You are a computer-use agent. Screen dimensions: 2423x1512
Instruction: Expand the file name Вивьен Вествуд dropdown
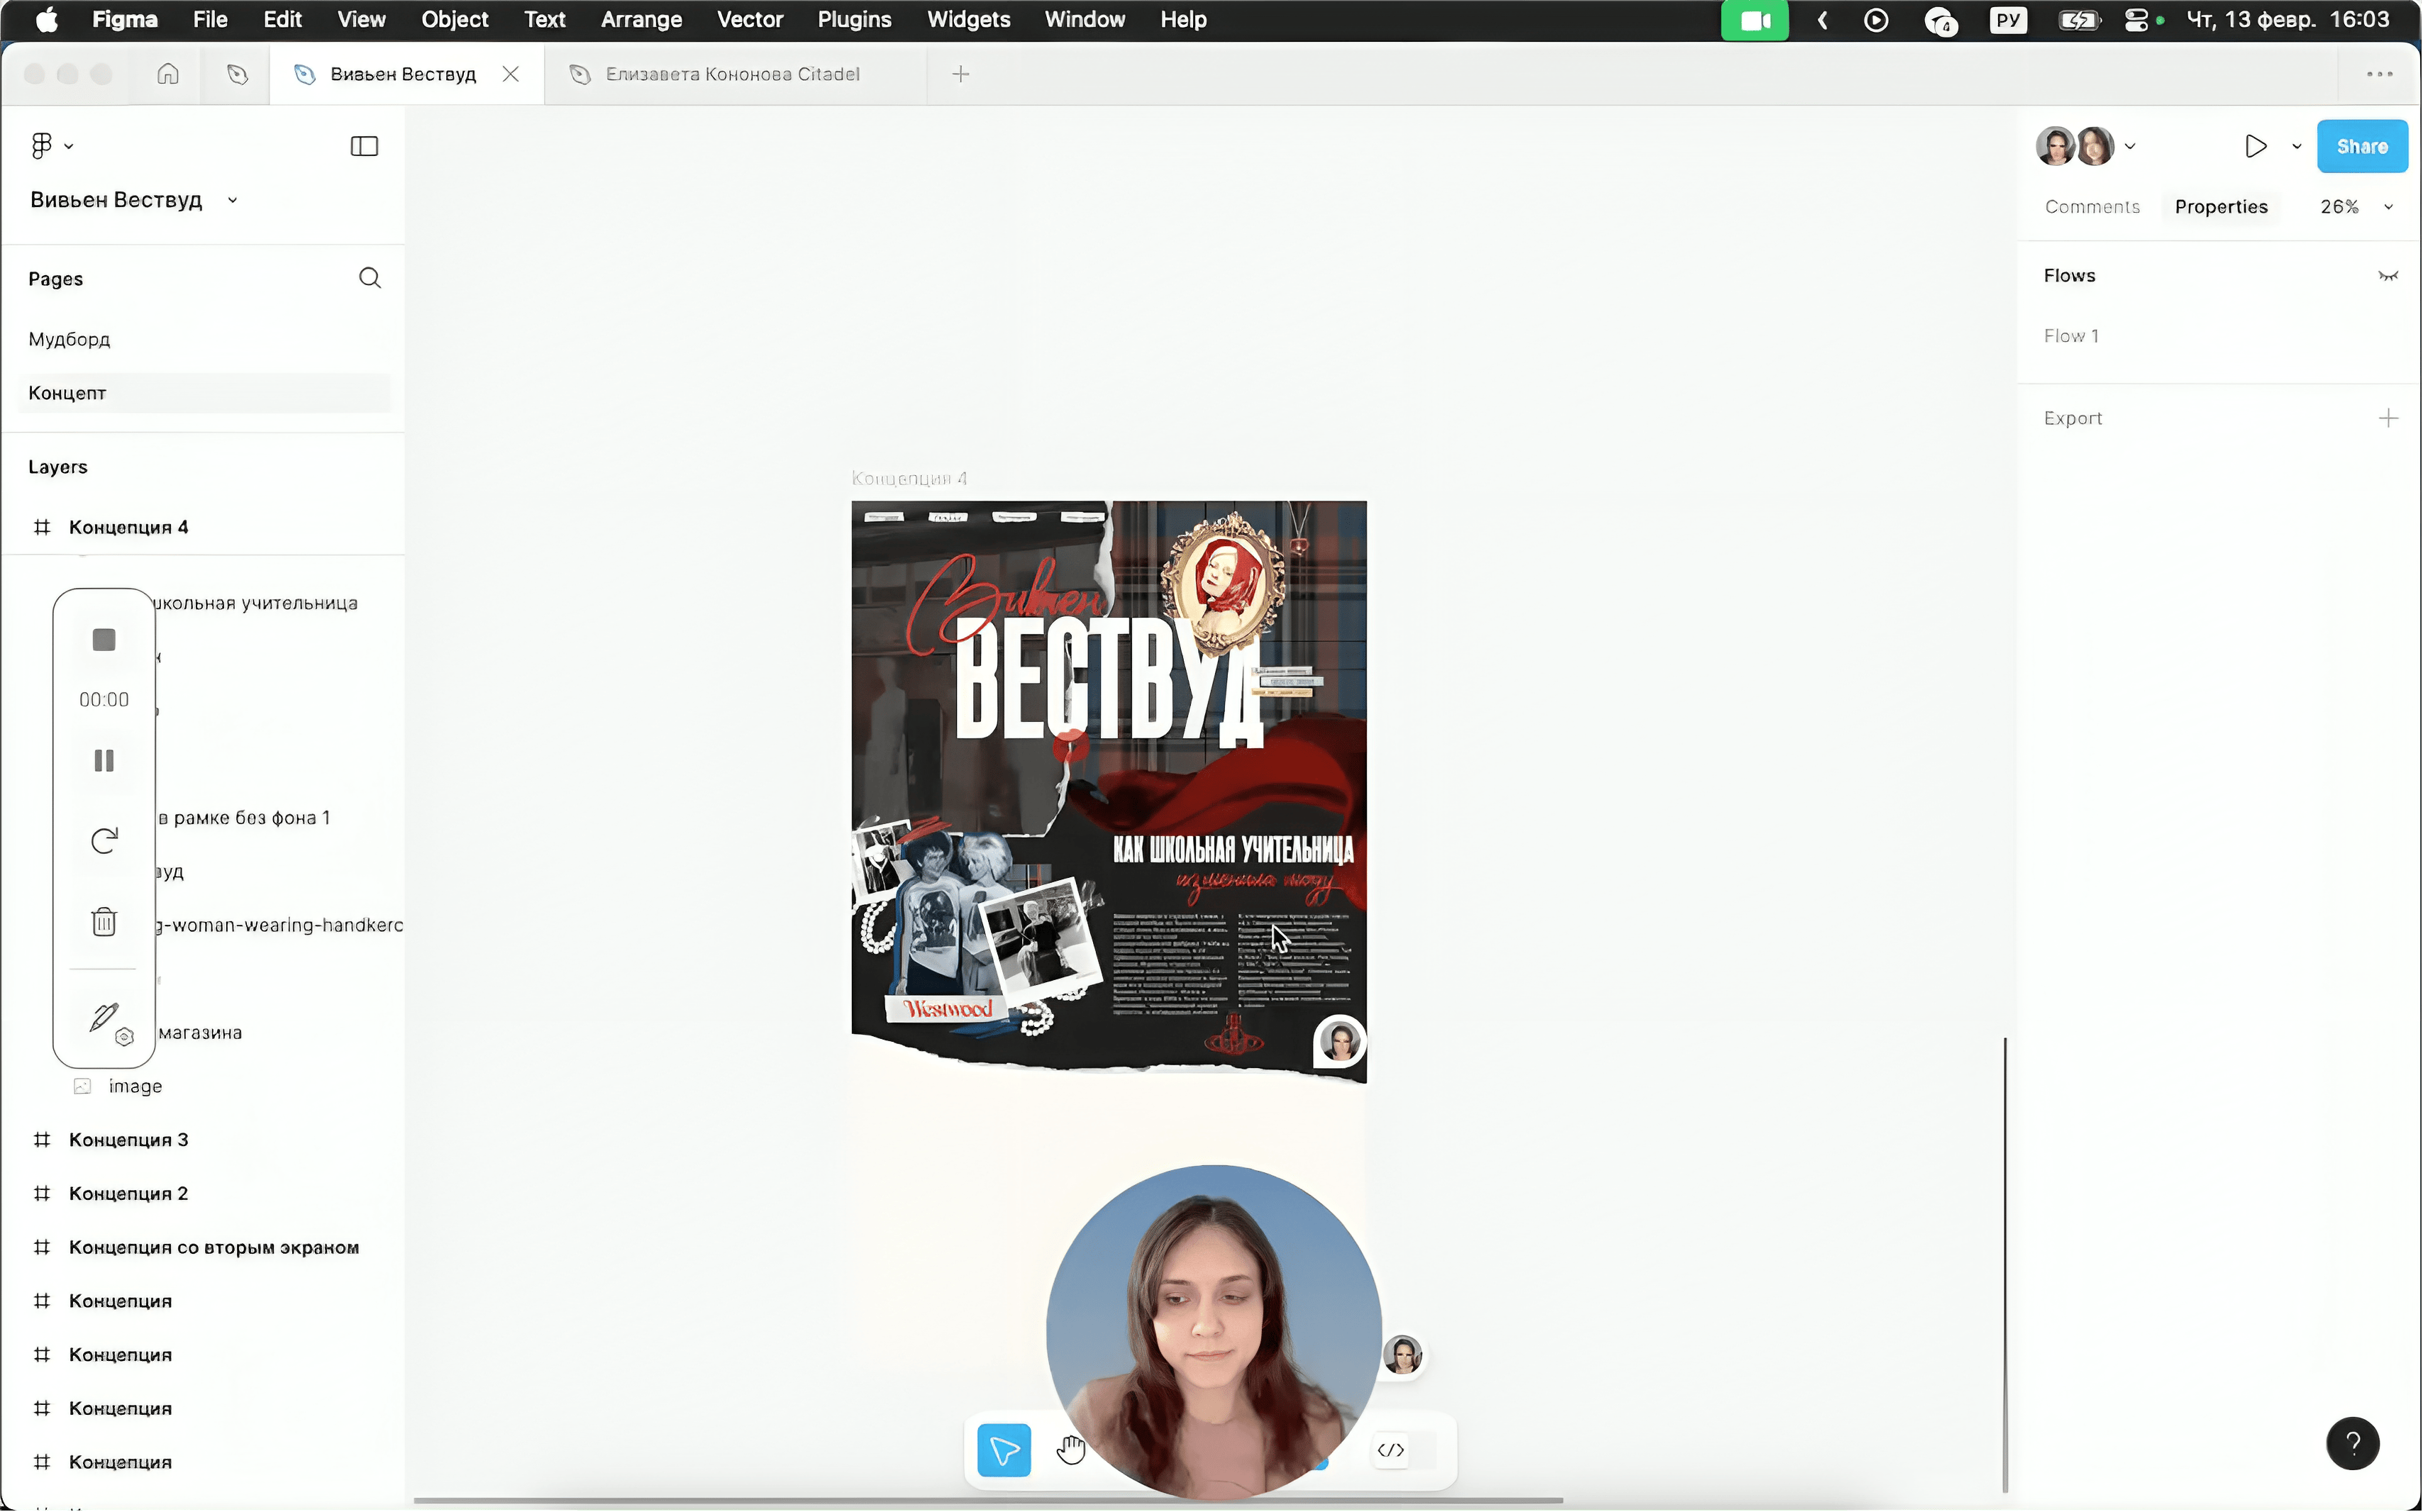(232, 200)
